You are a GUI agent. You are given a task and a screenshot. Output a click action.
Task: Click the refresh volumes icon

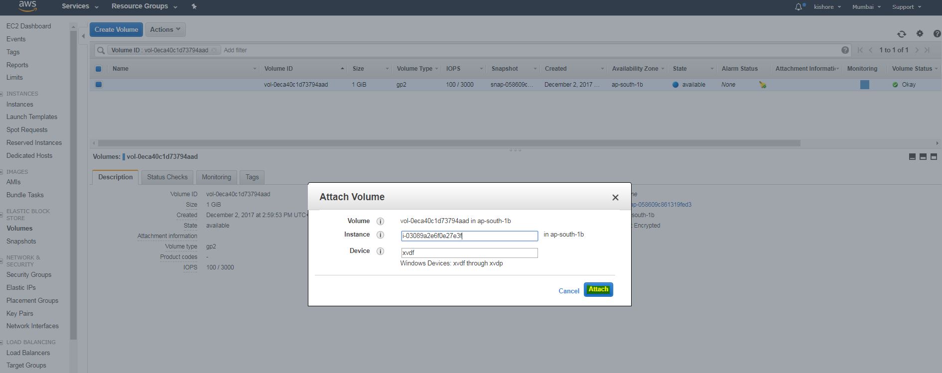(901, 34)
